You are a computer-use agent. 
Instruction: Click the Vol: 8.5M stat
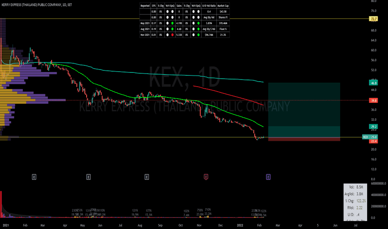(356, 187)
